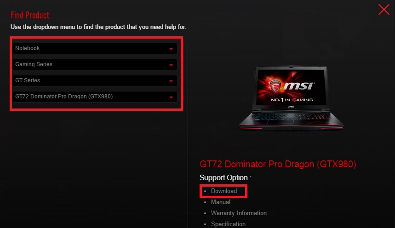Screen dimensions: 395x228
Task: Click the GT72 laptop product image
Action: point(291,98)
